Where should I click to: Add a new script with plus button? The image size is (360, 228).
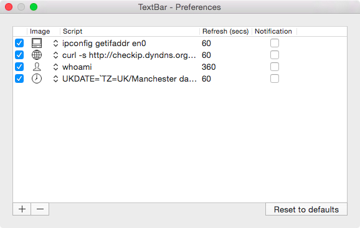[22, 209]
